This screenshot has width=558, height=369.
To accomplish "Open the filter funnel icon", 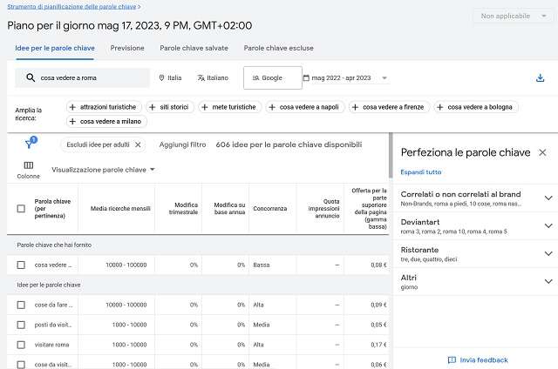I will coord(29,145).
